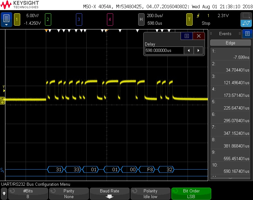Open the Baud Rate submenu

pyautogui.click(x=109, y=194)
